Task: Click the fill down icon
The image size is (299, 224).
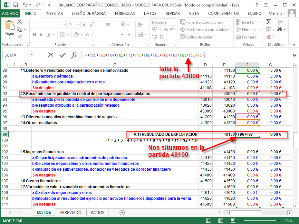Action: tap(268, 29)
